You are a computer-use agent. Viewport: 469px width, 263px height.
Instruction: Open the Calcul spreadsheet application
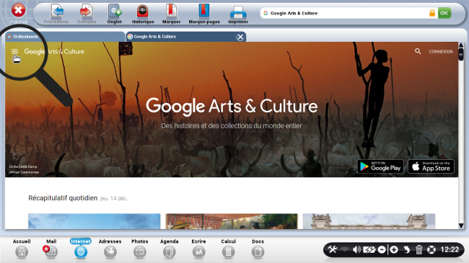228,249
